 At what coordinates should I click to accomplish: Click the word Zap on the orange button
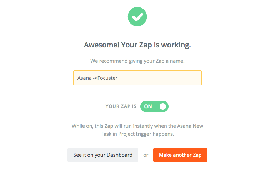(x=197, y=155)
